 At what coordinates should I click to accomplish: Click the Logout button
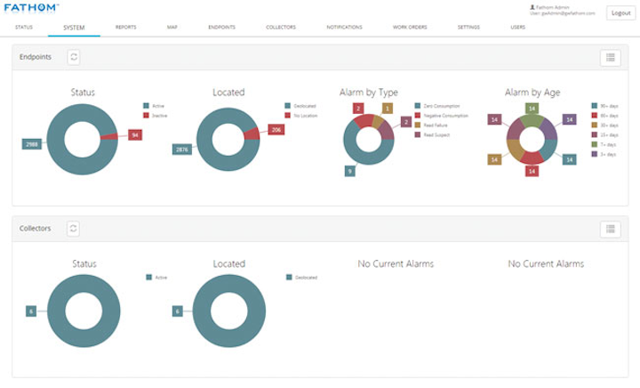tap(620, 13)
